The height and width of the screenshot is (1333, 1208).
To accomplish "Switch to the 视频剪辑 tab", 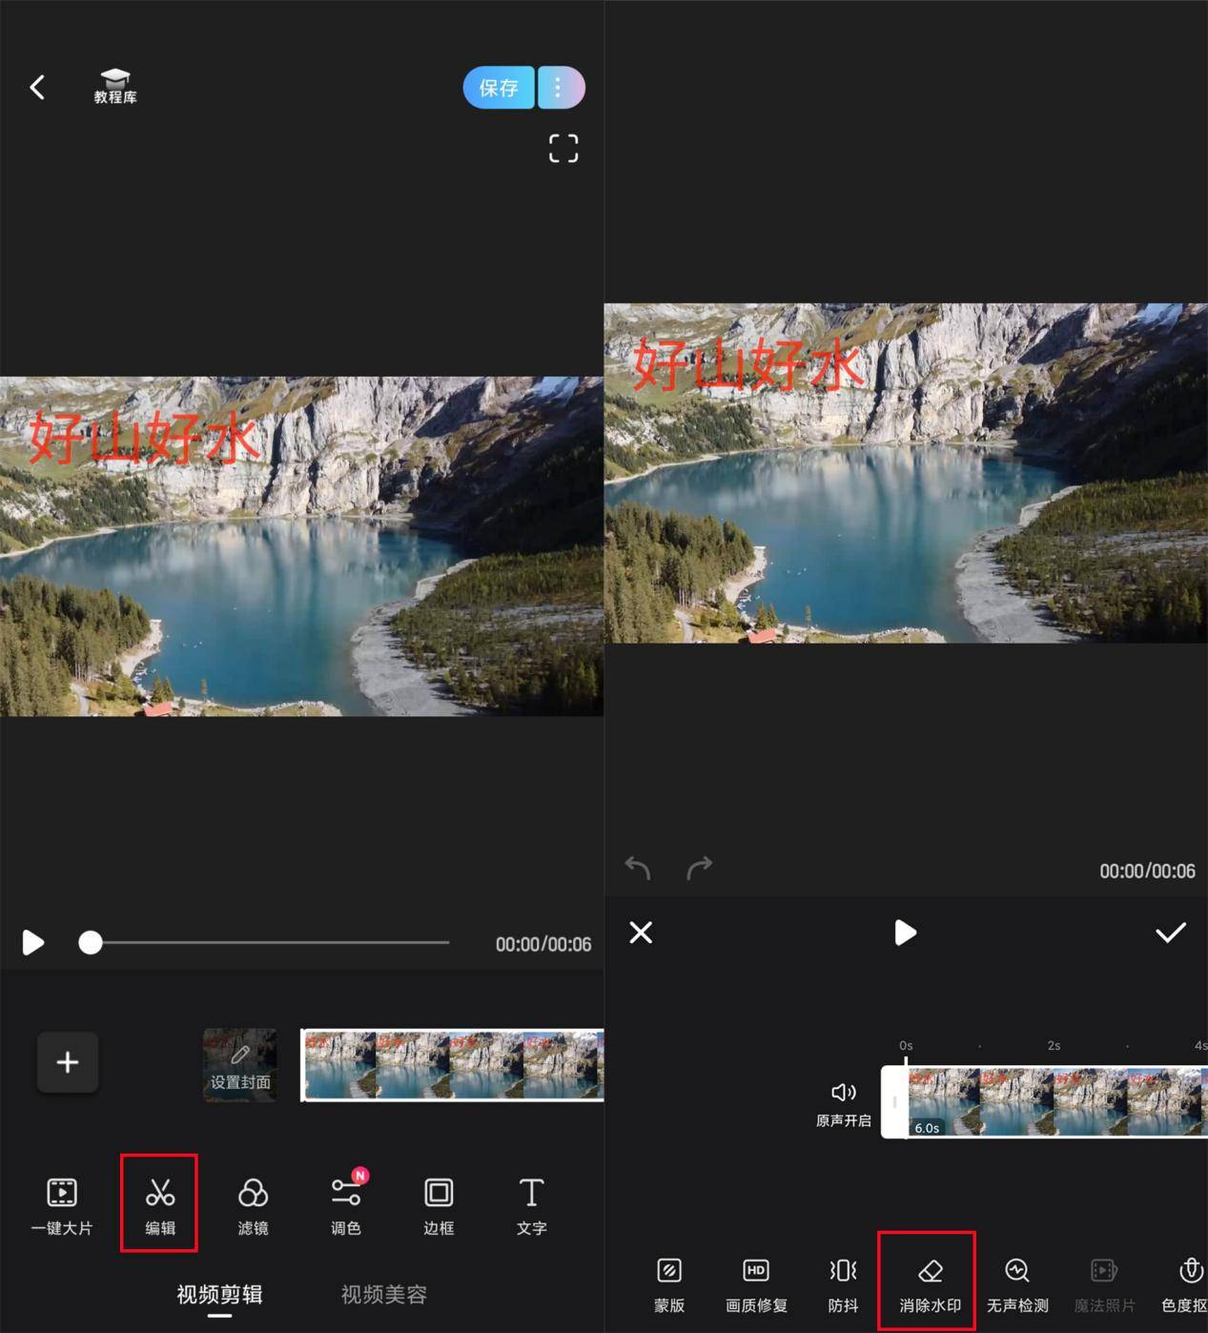I will point(219,1294).
